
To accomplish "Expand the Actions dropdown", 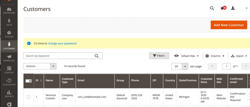I will 40,66.
